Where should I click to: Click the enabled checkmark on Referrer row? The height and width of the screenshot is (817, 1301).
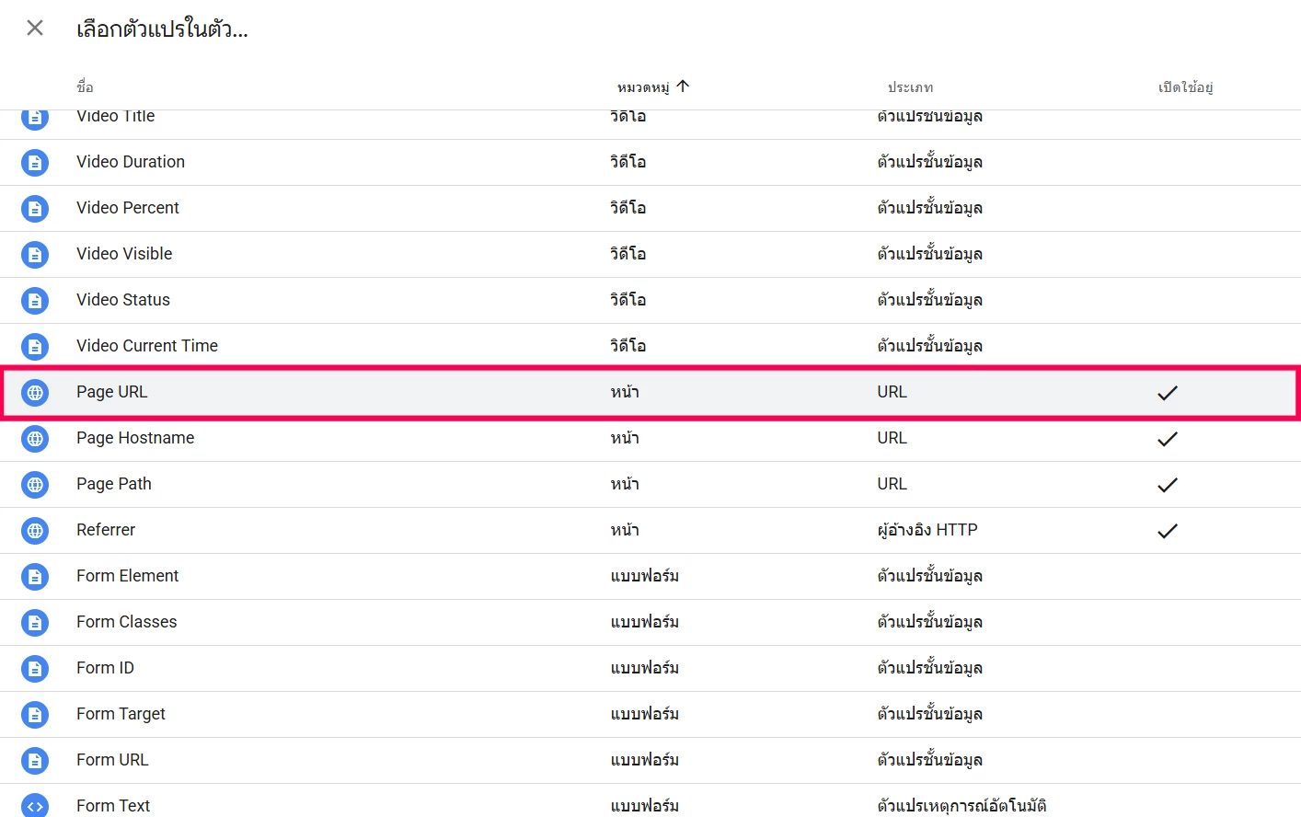click(x=1167, y=531)
